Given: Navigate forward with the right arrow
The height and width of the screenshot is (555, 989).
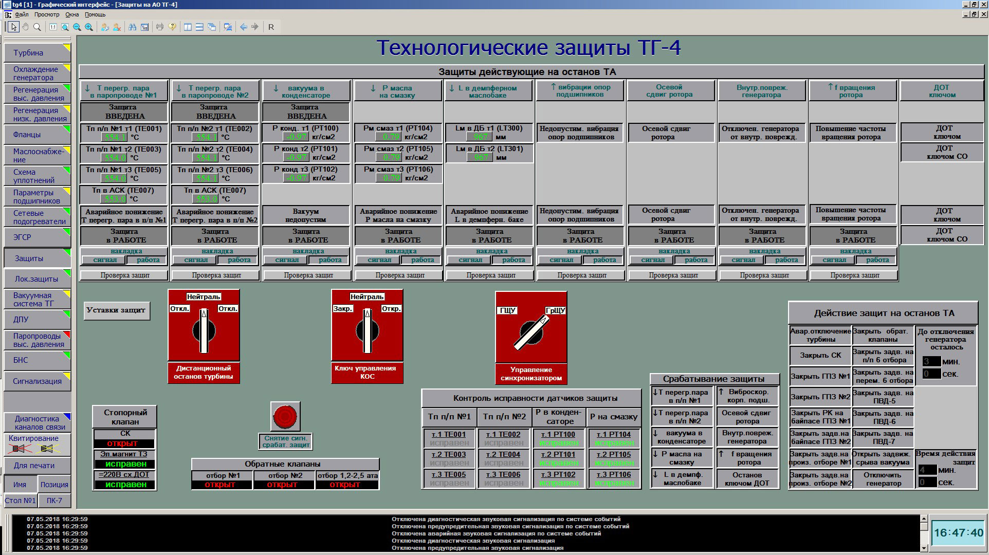Looking at the screenshot, I should point(255,27).
